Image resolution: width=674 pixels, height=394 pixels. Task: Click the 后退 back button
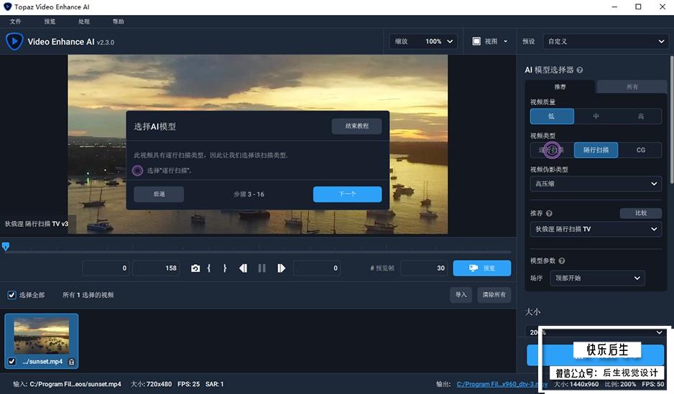[x=159, y=194]
